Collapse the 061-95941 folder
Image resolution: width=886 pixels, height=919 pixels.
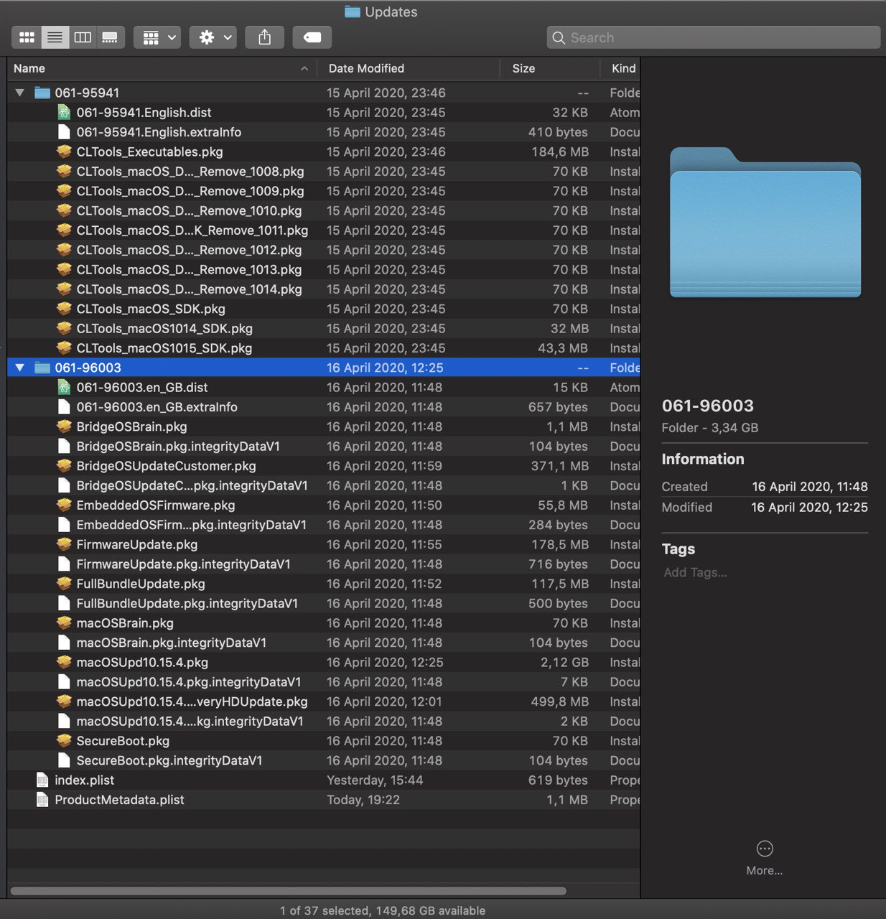(20, 93)
